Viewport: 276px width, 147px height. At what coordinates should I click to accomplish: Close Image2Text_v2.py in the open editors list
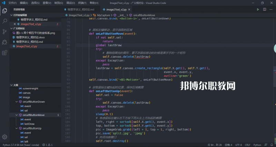(x=14, y=24)
